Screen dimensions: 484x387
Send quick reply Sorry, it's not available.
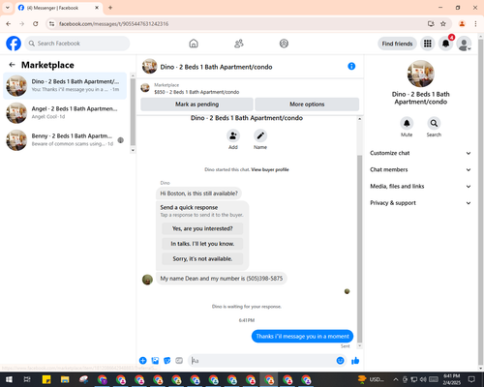202,259
